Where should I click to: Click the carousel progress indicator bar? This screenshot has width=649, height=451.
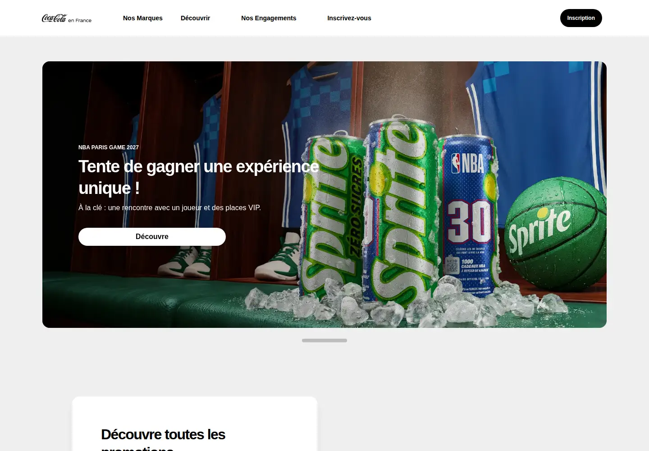coord(324,341)
